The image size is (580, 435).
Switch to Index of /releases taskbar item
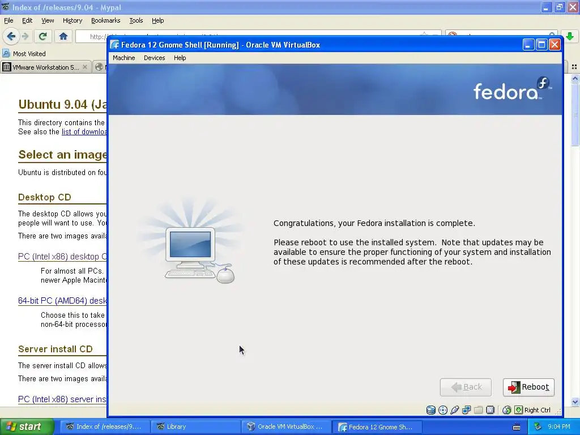click(x=105, y=427)
